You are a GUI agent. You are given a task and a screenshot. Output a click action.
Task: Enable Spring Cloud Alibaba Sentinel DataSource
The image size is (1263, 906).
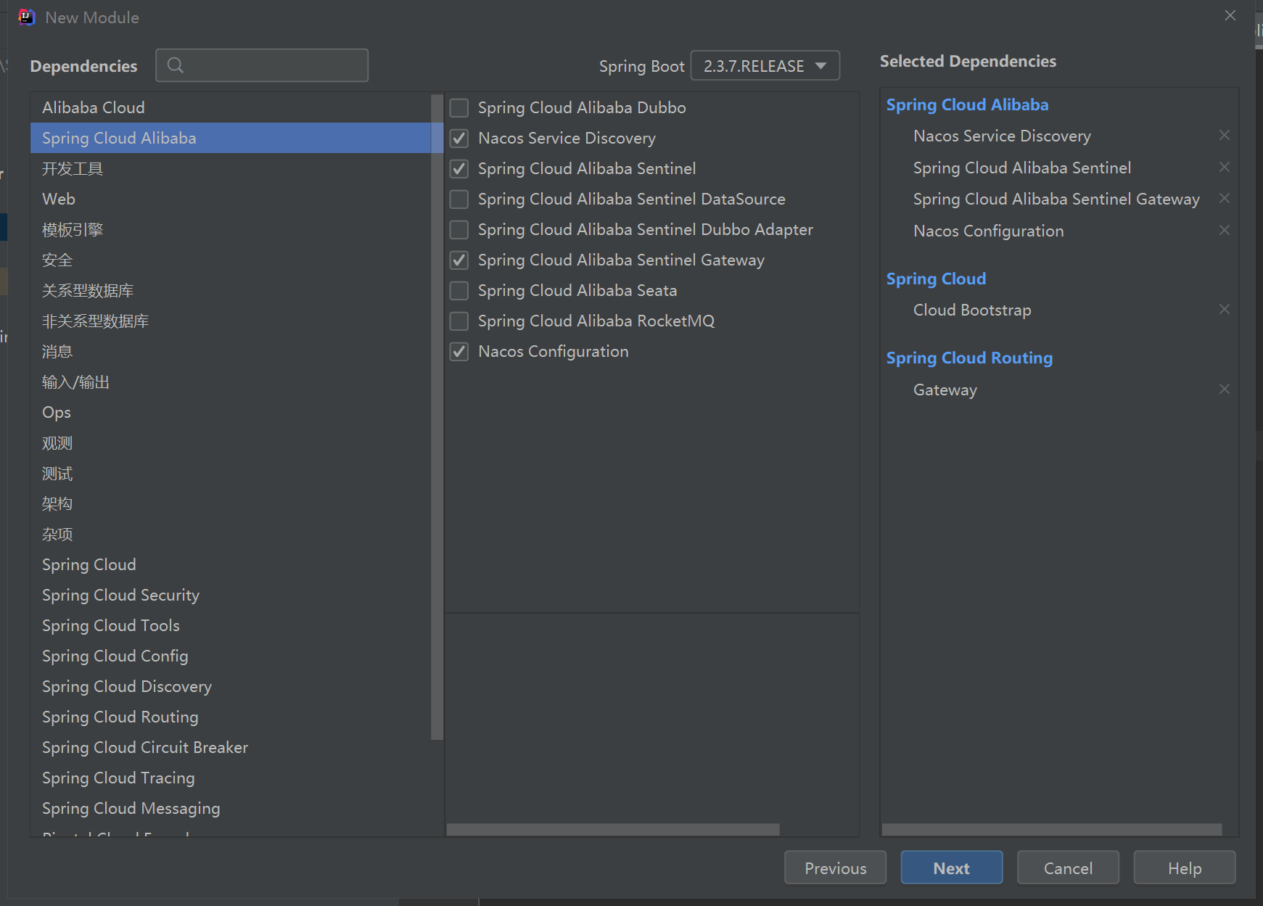(x=459, y=199)
